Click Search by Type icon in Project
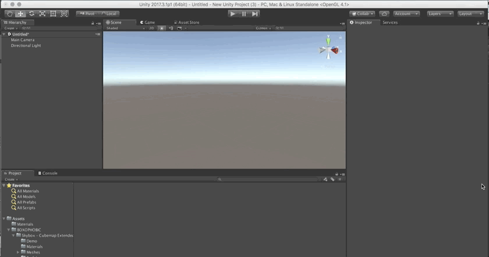Image resolution: width=489 pixels, height=257 pixels. tap(325, 179)
